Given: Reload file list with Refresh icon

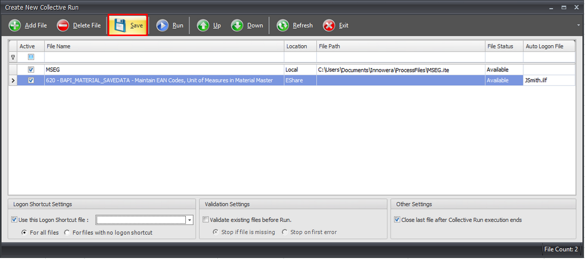Looking at the screenshot, I should [x=283, y=26].
